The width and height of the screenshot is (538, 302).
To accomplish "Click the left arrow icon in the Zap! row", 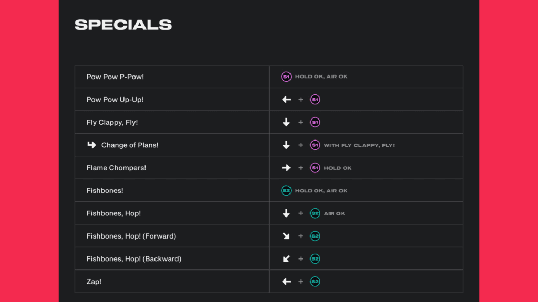I will pyautogui.click(x=286, y=281).
